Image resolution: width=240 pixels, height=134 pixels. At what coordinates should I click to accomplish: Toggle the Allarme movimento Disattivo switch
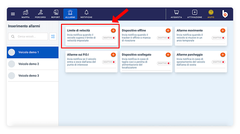coord(218,38)
